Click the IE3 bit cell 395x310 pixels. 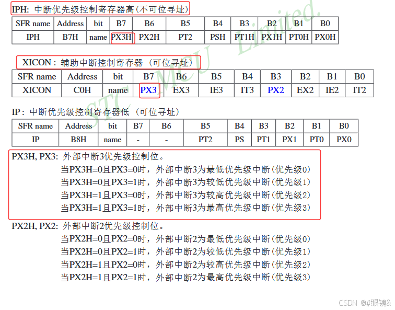(216, 90)
